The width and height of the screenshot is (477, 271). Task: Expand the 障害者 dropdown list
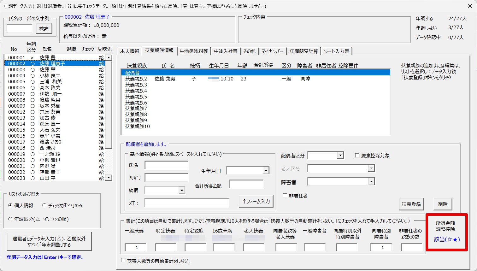371,181
